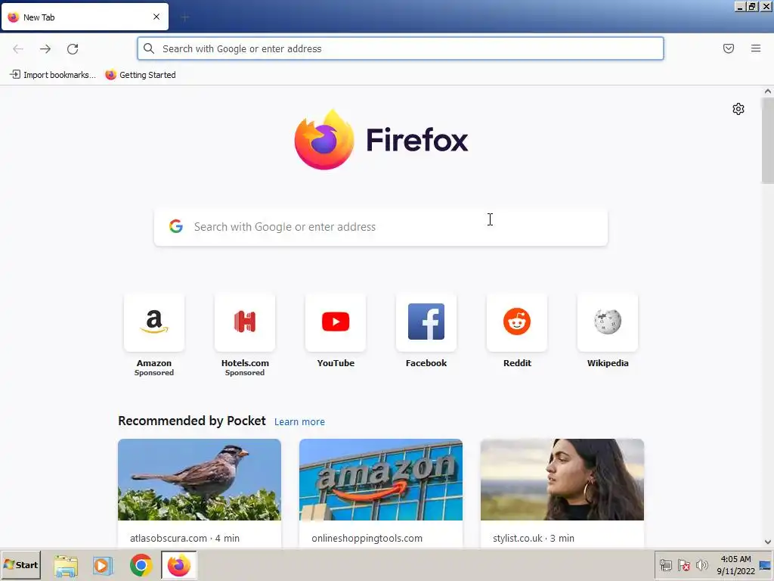Follow the Learn more Pocket link

click(299, 422)
